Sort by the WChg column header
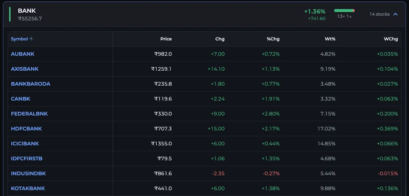The width and height of the screenshot is (409, 196). [x=391, y=39]
